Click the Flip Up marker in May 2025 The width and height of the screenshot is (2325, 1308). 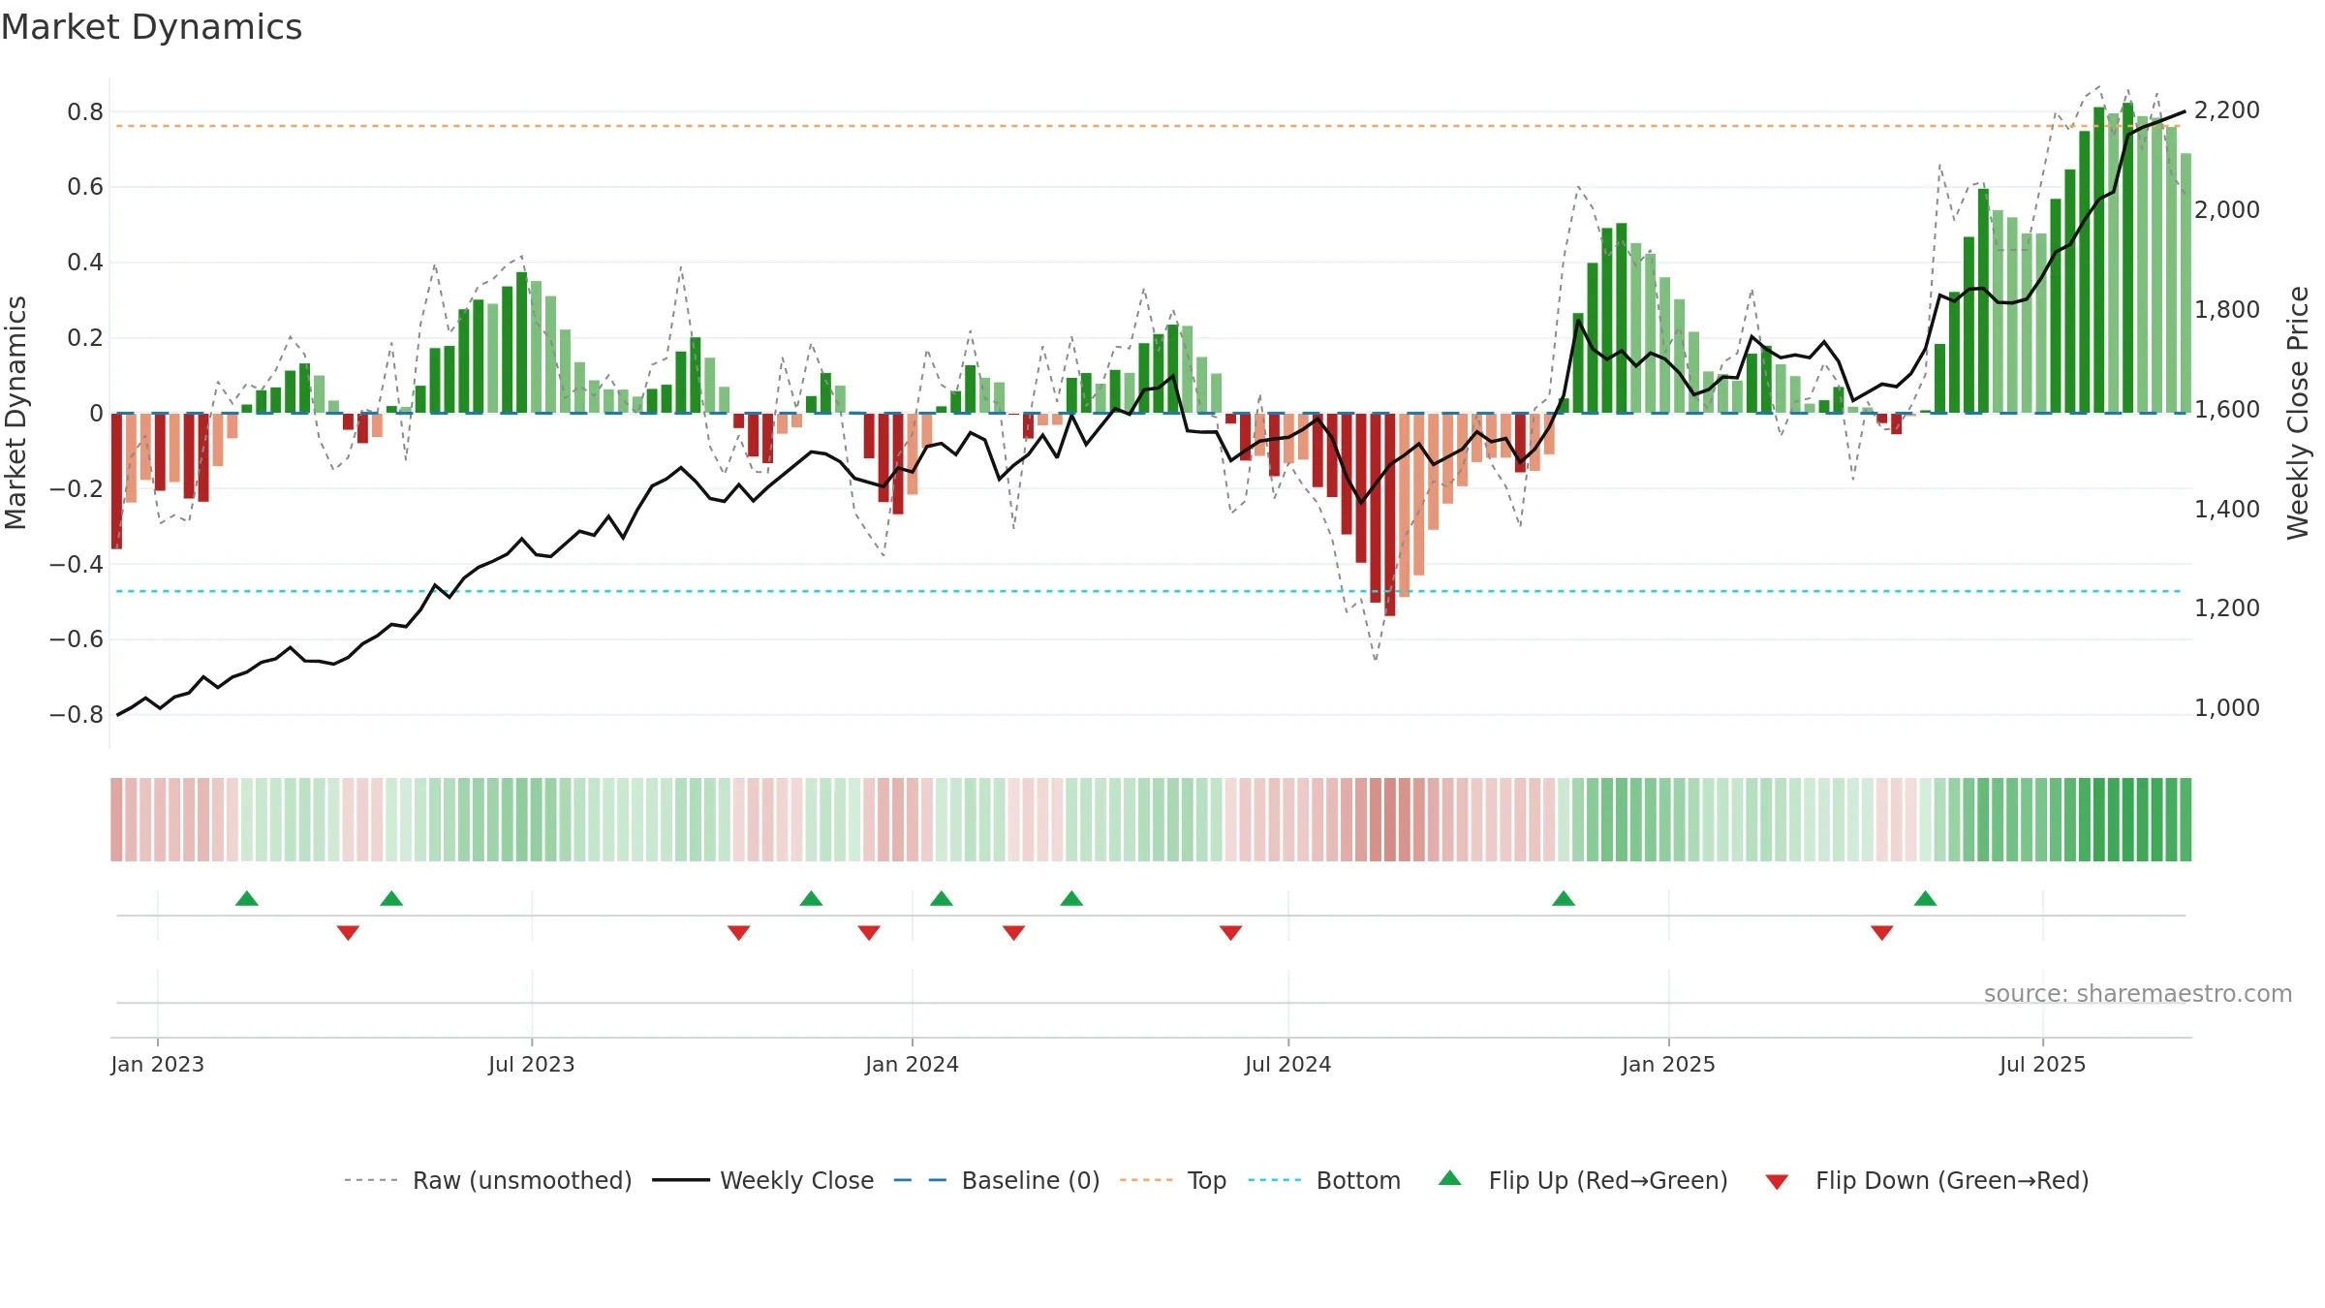click(1926, 898)
